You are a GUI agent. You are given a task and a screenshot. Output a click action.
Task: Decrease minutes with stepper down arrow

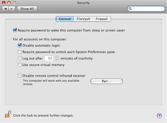57,60
